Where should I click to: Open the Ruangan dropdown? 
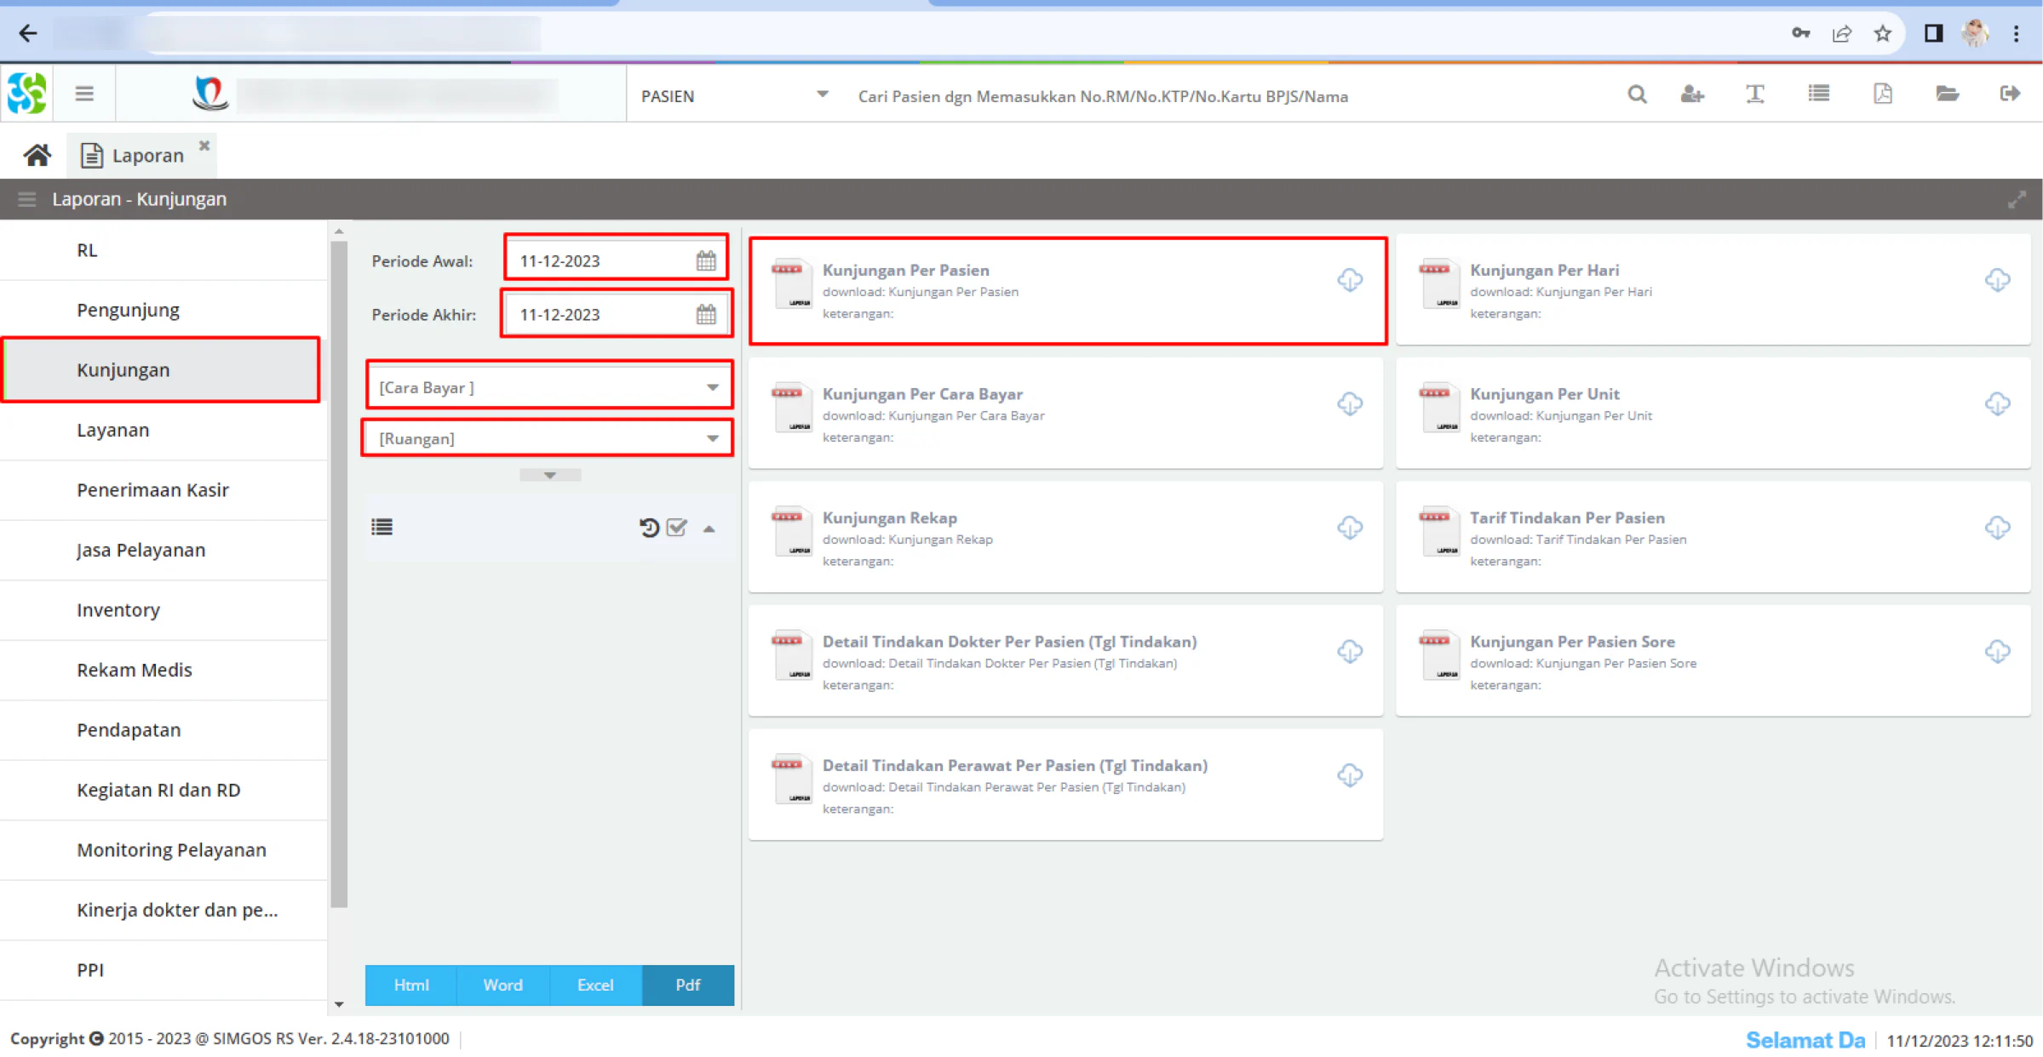[549, 439]
